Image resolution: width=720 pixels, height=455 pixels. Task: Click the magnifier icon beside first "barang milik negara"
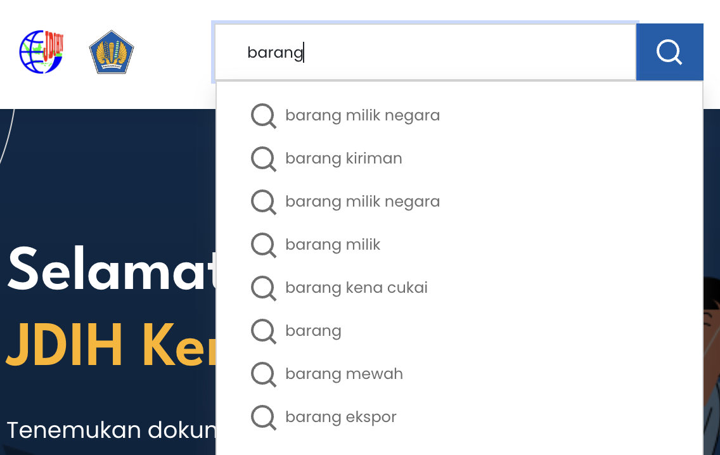pos(263,116)
